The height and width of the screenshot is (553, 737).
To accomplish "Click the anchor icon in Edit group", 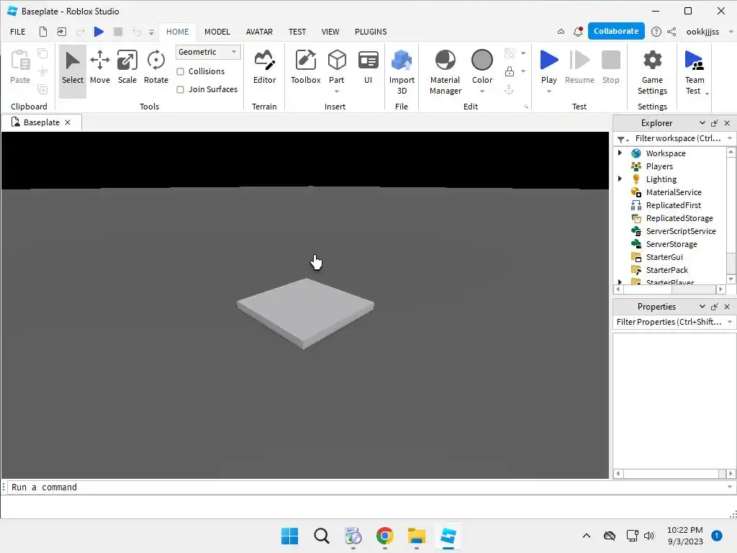I will pyautogui.click(x=509, y=89).
